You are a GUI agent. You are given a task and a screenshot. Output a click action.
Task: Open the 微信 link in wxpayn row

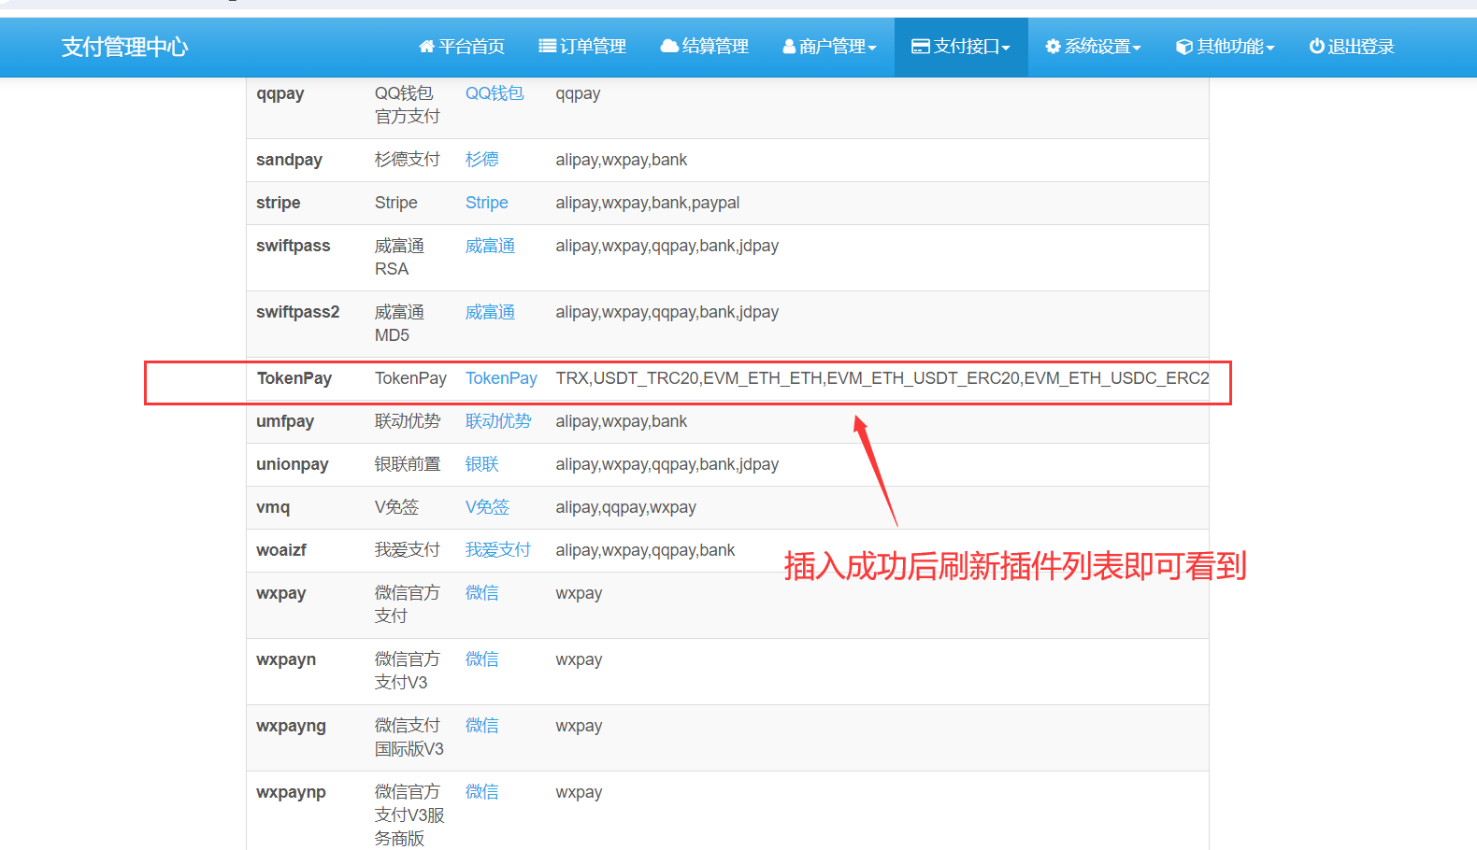(x=482, y=659)
